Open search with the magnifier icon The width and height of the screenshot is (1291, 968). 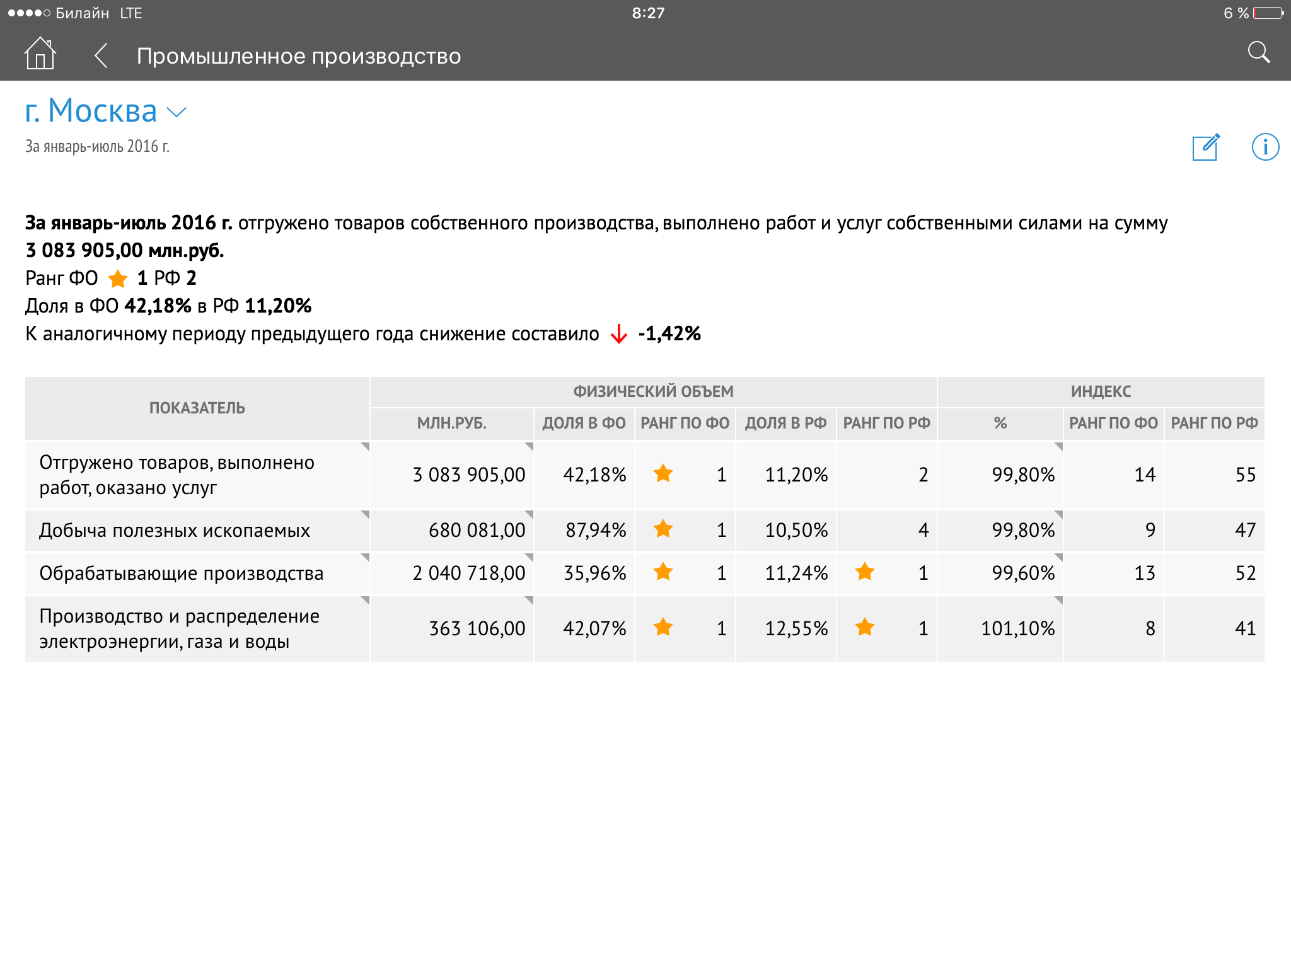[1258, 53]
